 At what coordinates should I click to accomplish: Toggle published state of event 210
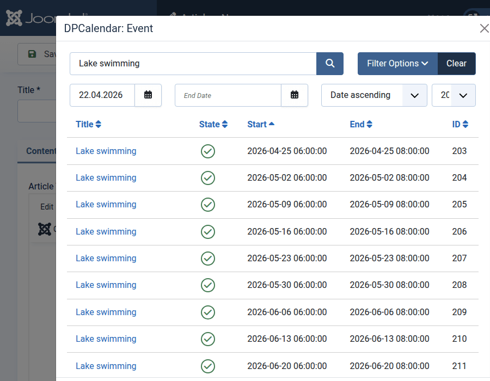[208, 339]
